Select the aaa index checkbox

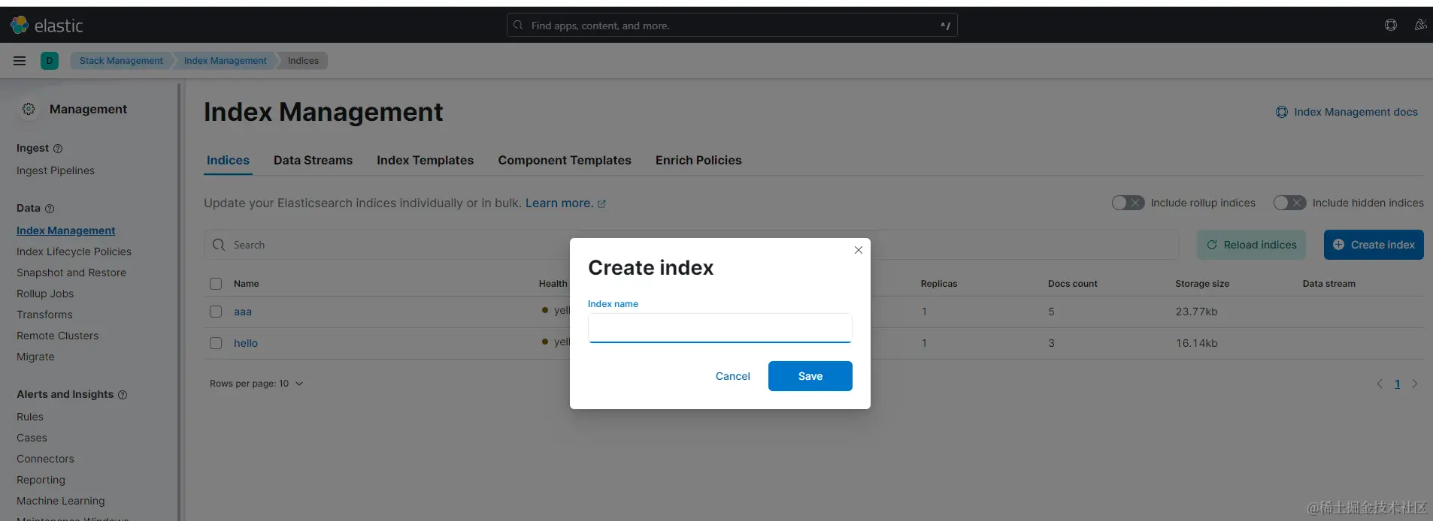point(216,312)
